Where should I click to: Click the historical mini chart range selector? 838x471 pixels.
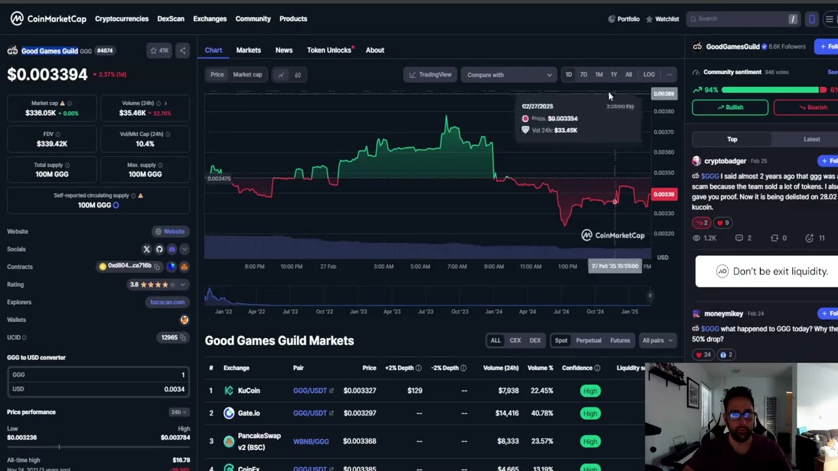click(x=428, y=296)
